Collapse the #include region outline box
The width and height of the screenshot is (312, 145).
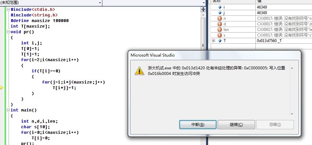8,9
